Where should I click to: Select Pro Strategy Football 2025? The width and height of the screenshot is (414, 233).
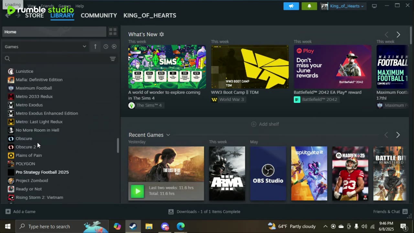tap(42, 172)
